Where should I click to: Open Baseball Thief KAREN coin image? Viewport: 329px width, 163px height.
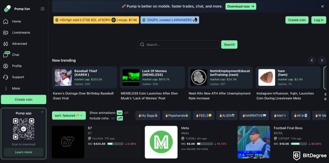click(63, 78)
